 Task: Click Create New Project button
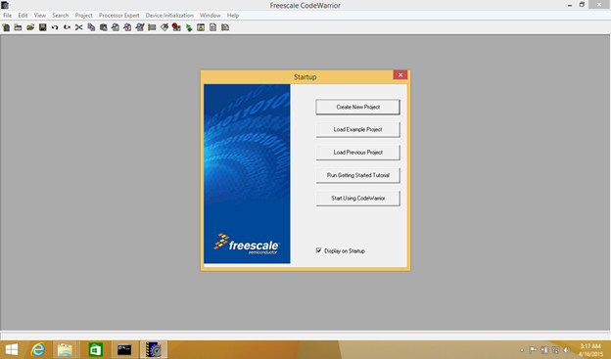pyautogui.click(x=357, y=107)
